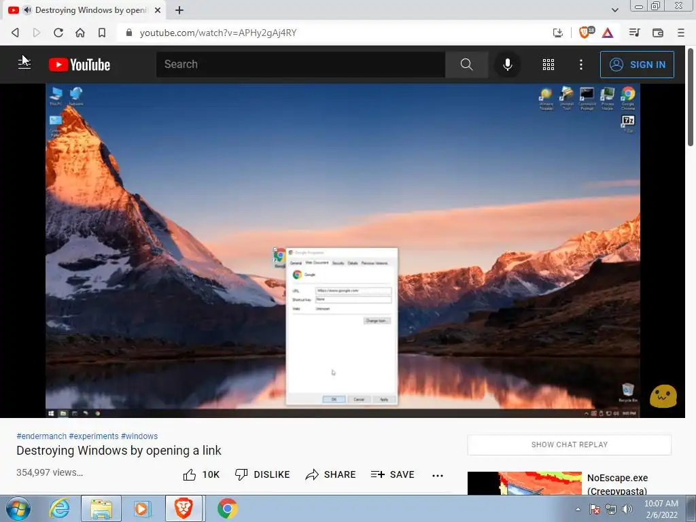Open more actions ellipsis below video
Image resolution: width=696 pixels, height=522 pixels.
coord(438,475)
